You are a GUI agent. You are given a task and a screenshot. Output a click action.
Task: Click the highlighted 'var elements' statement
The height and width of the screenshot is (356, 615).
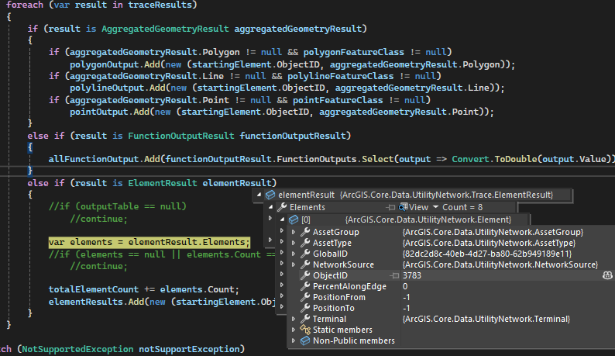pos(149,242)
